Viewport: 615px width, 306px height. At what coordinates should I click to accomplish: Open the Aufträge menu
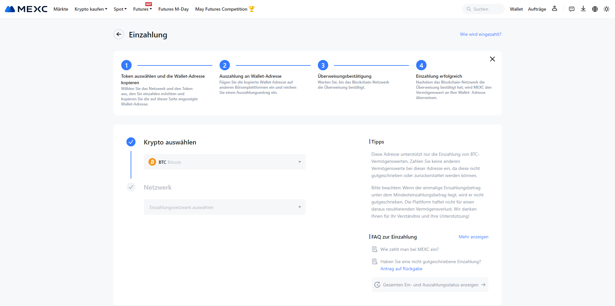(x=537, y=9)
